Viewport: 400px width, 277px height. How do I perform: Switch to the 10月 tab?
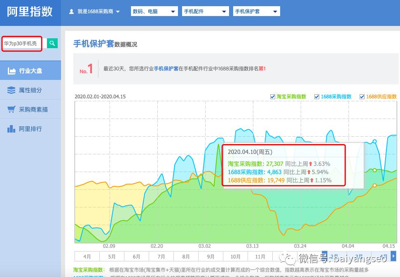click(x=235, y=256)
